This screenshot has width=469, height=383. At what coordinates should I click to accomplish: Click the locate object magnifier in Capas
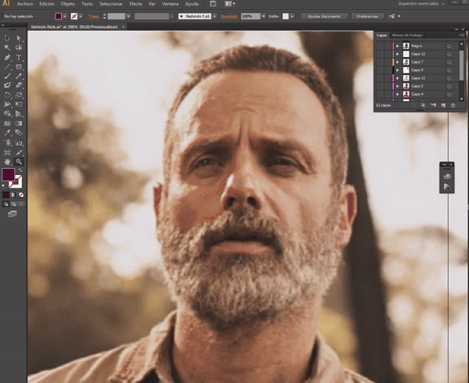click(x=414, y=106)
